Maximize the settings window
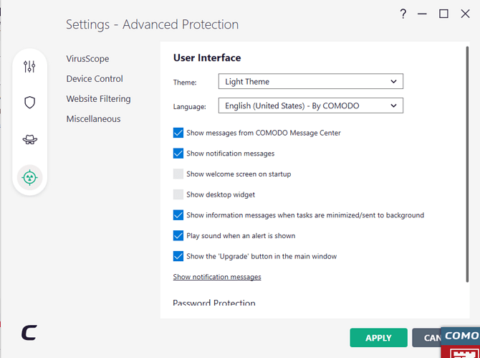Image resolution: width=480 pixels, height=358 pixels. point(443,14)
